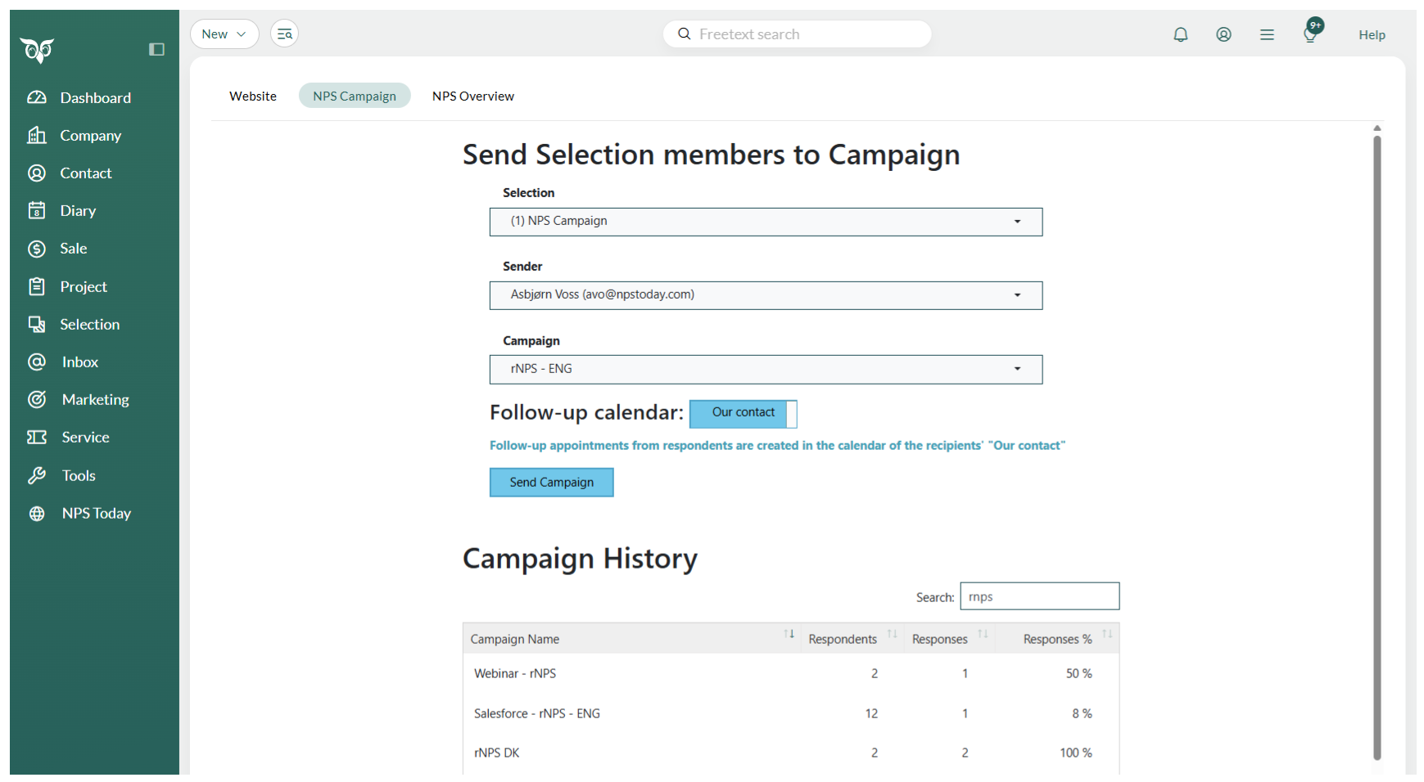Screen dimensions: 1424x782
Task: Switch to the Website tab
Action: tap(253, 97)
